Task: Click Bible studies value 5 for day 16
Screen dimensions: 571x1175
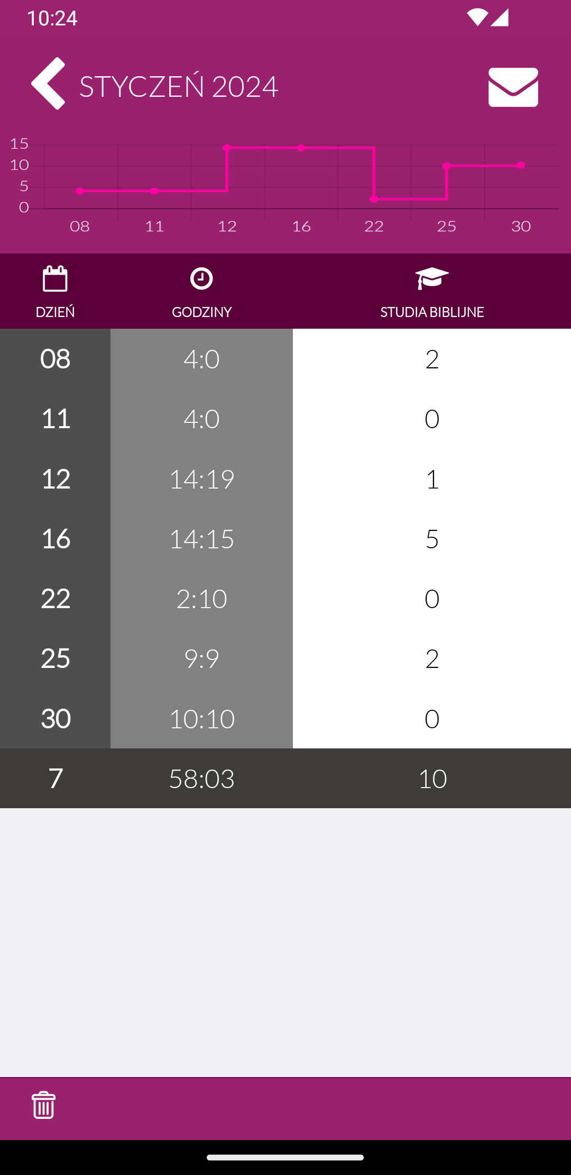Action: 432,539
